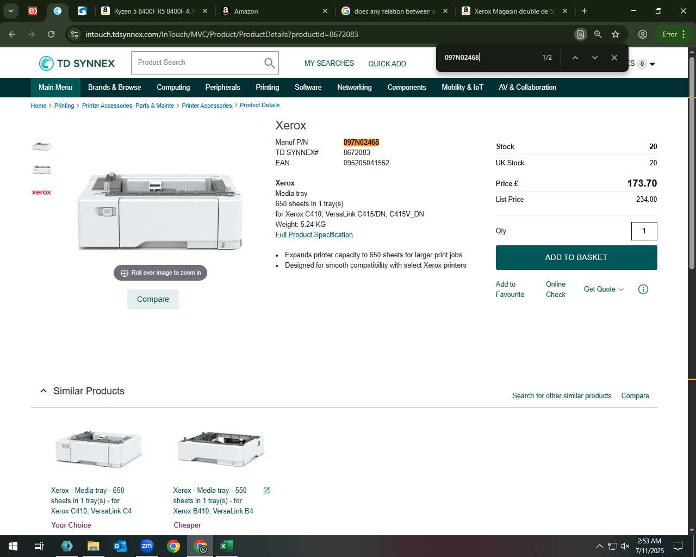Close the find-in-page bar
Image resolution: width=696 pixels, height=557 pixels.
click(x=614, y=58)
